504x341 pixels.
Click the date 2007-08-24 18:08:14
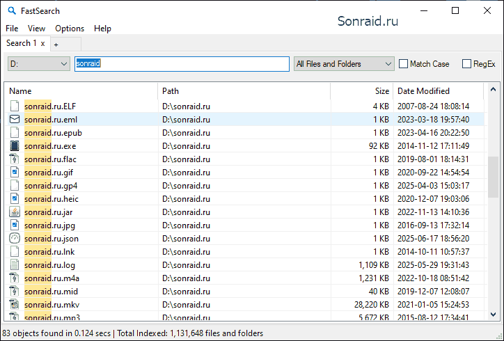[433, 106]
